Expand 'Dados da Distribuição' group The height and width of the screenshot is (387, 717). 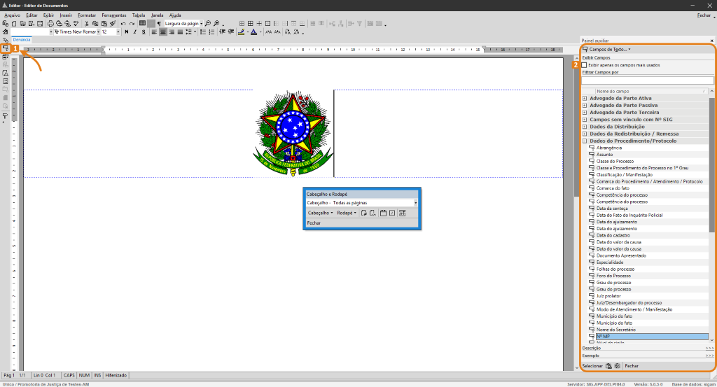pos(585,127)
